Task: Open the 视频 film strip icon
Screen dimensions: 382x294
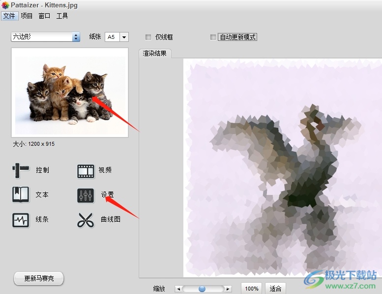Action: [x=86, y=171]
